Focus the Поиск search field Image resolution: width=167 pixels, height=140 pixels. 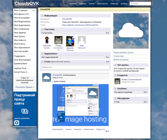(140, 4)
